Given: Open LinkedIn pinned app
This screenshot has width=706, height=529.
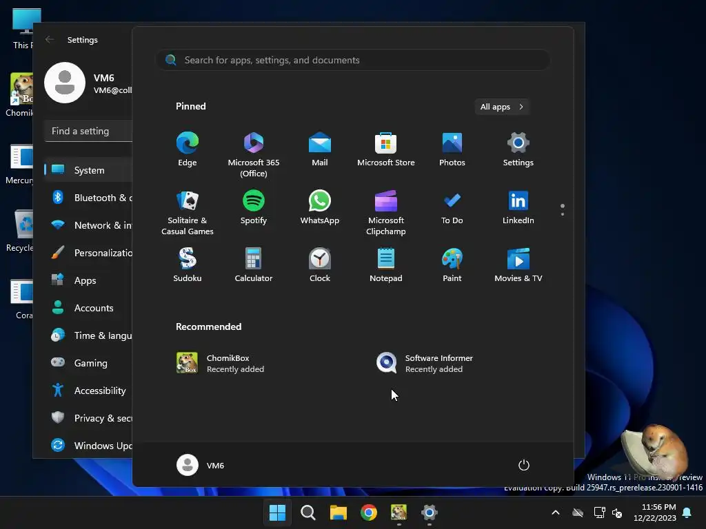Looking at the screenshot, I should 518,207.
